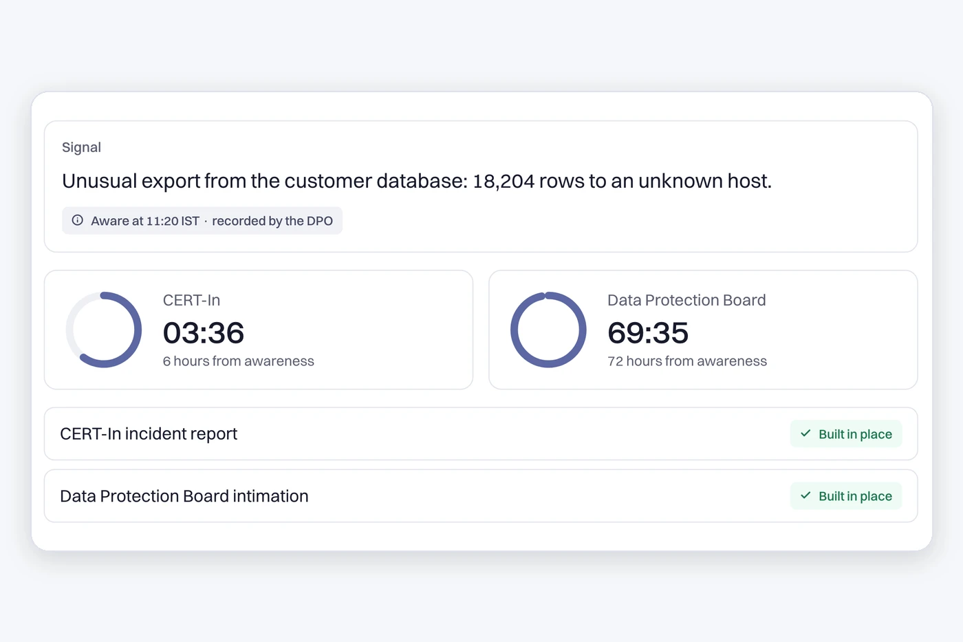Click the CERT-In card title
This screenshot has width=963, height=642.
(x=192, y=300)
